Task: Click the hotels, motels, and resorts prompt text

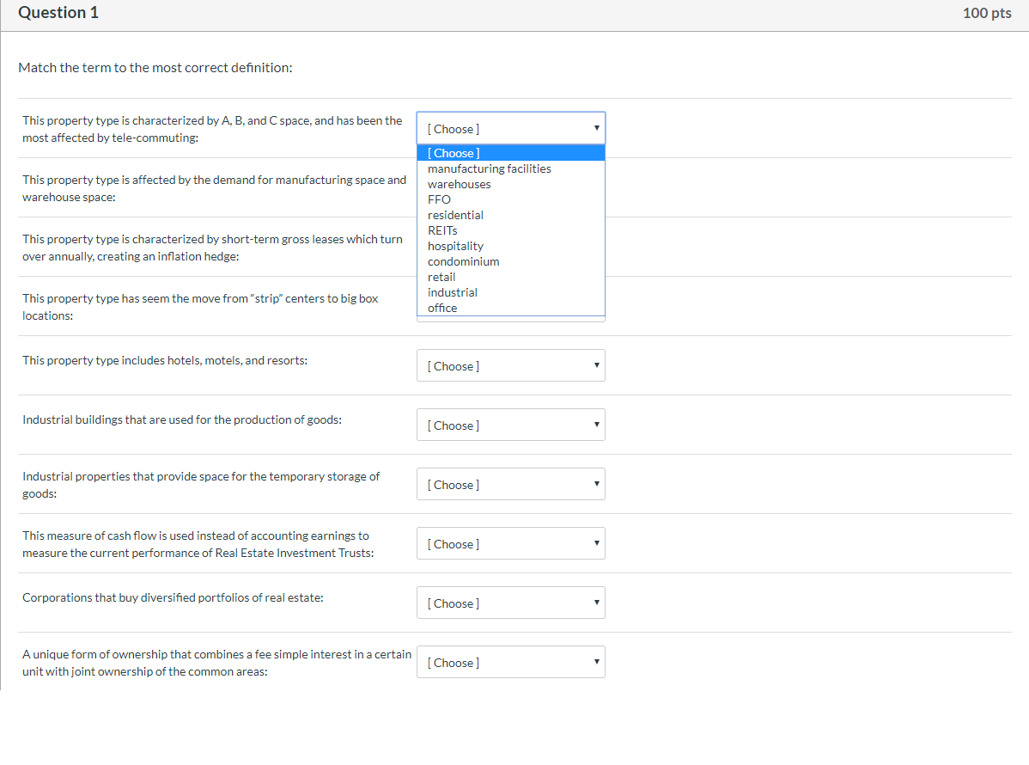Action: [x=165, y=360]
